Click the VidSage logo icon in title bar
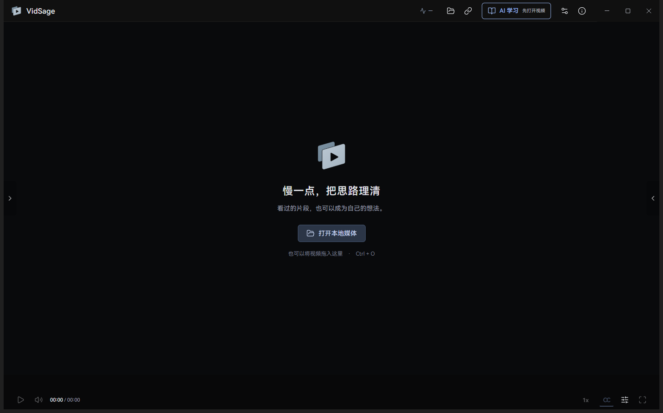 coord(16,11)
